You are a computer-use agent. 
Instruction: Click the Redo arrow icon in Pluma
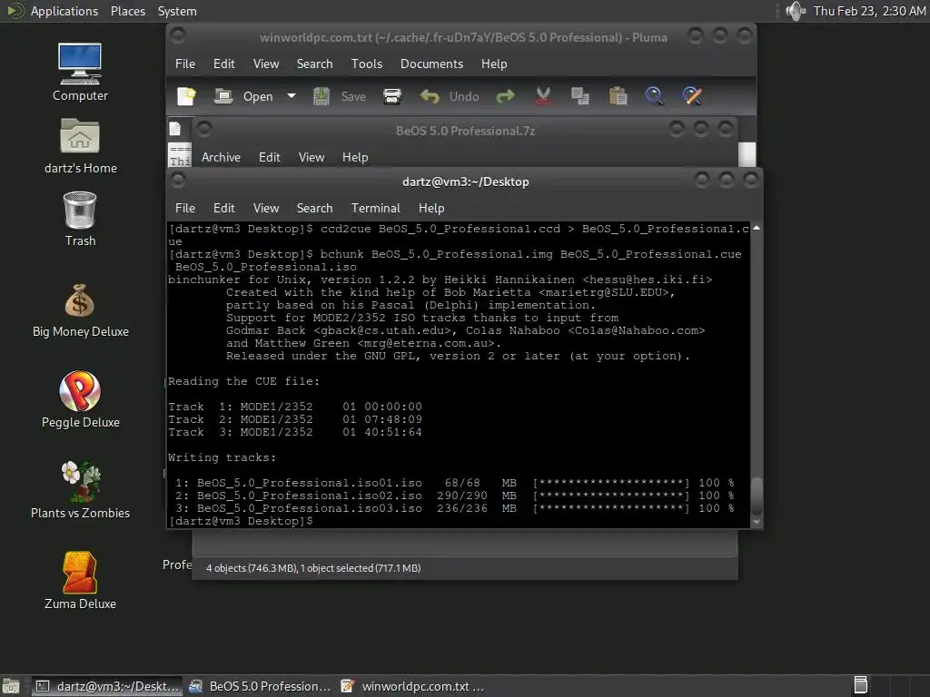pyautogui.click(x=505, y=96)
